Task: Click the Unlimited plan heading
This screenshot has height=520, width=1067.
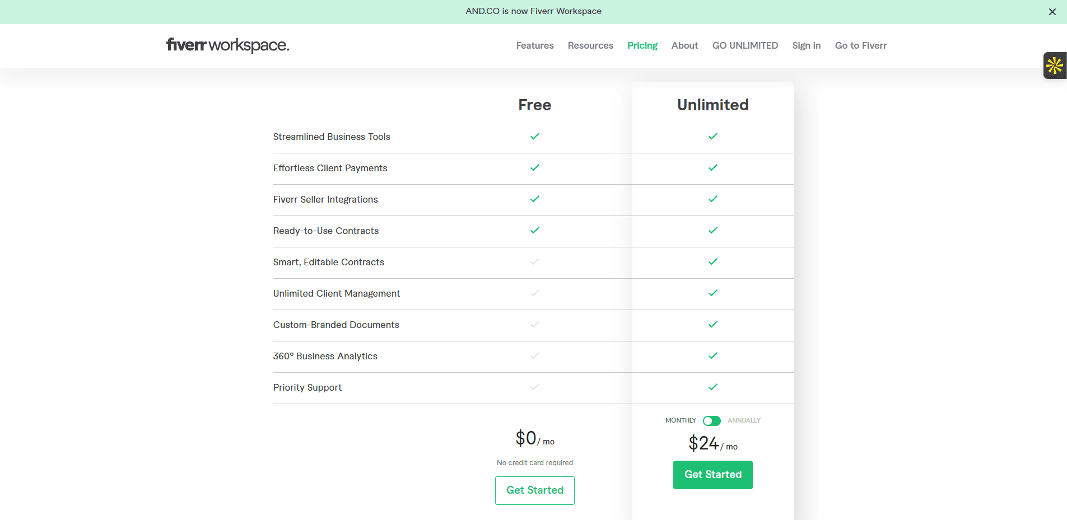Action: 713,105
